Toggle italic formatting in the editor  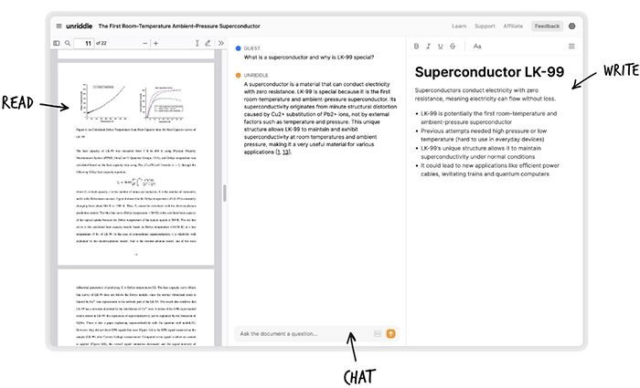(x=428, y=46)
